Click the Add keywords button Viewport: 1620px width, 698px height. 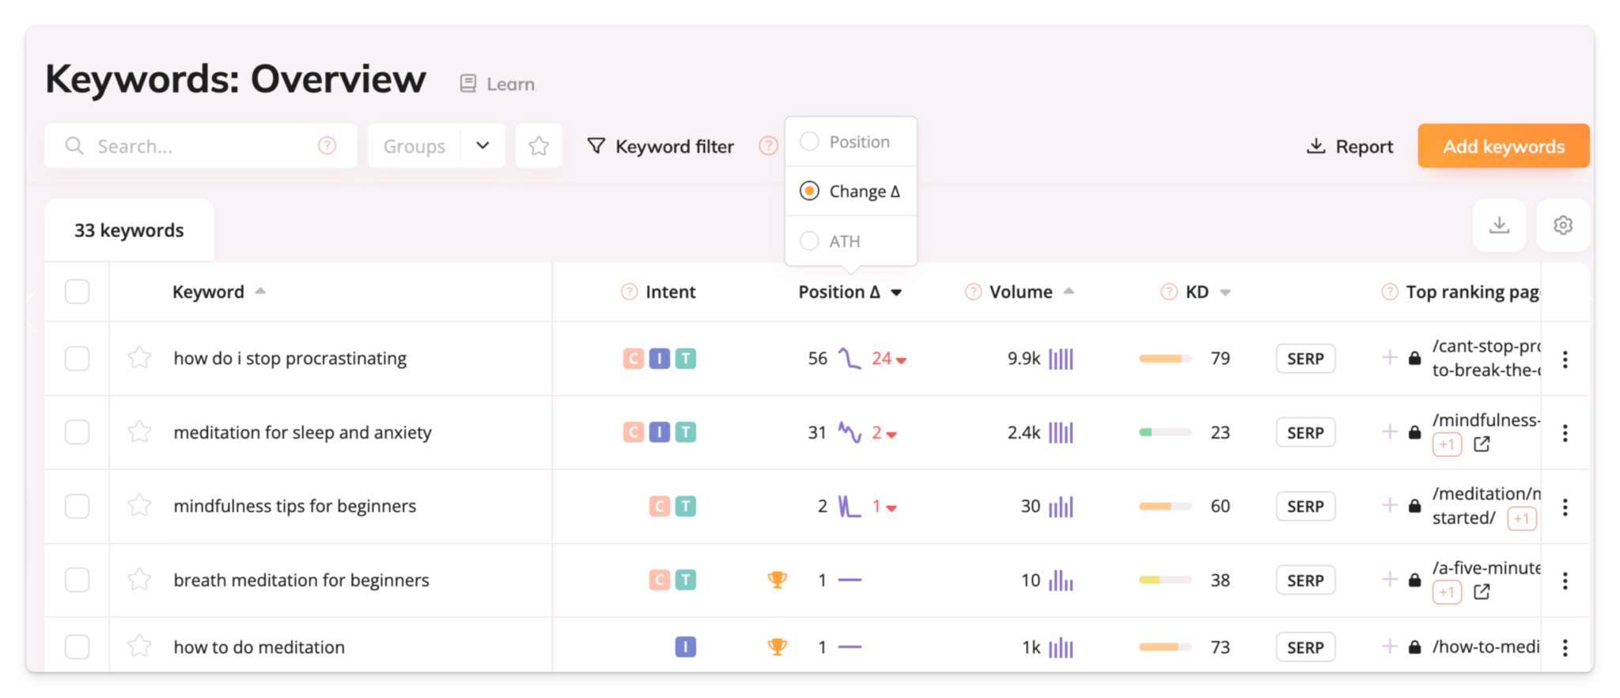(1503, 146)
